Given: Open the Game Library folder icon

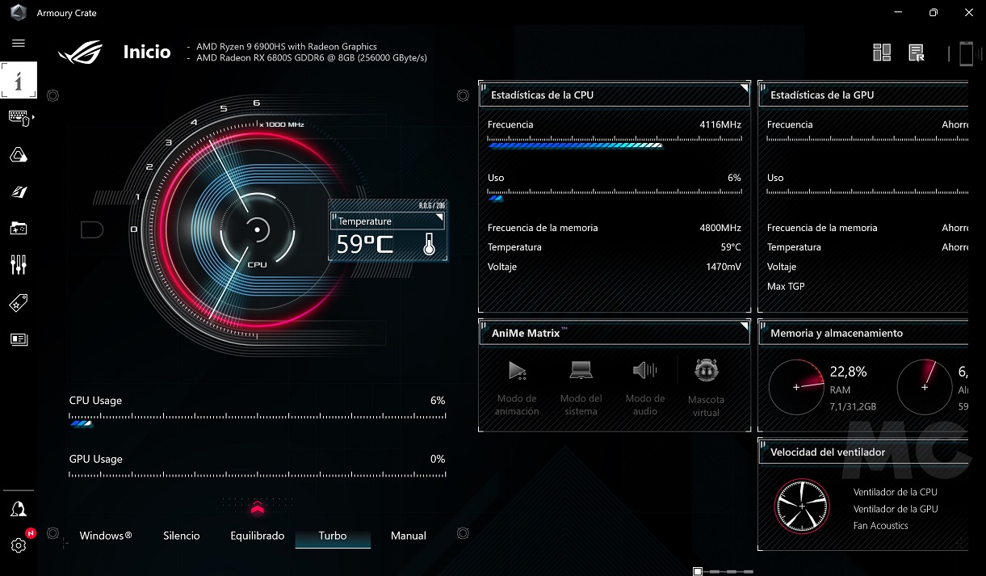Looking at the screenshot, I should [19, 229].
